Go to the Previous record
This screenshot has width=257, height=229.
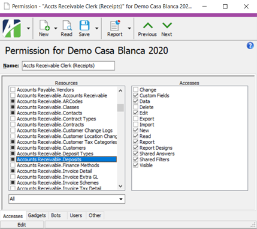tap(147, 29)
